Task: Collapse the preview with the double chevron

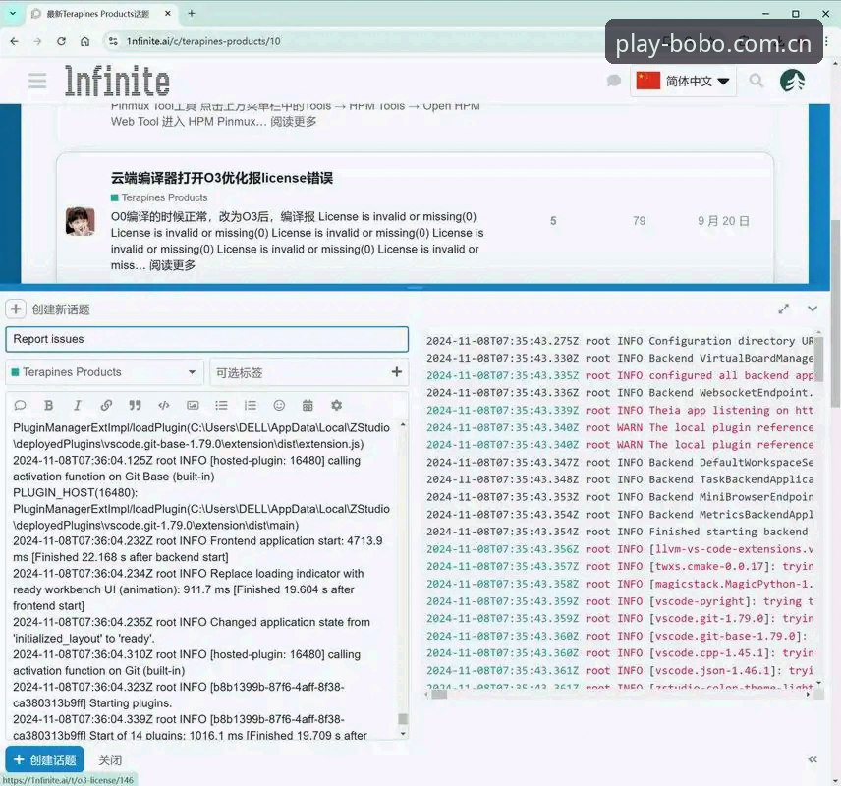Action: tap(813, 759)
